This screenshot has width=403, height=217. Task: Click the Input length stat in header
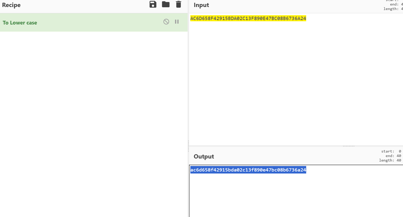pos(393,9)
